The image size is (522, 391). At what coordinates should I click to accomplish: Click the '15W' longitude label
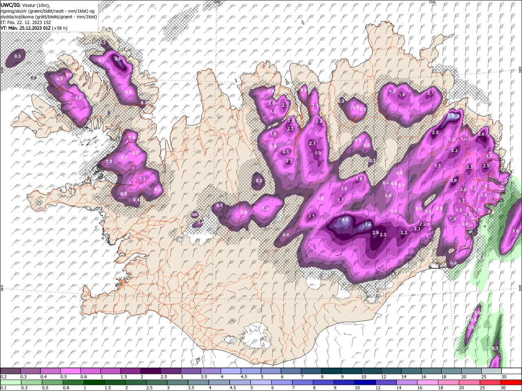click(432, 2)
